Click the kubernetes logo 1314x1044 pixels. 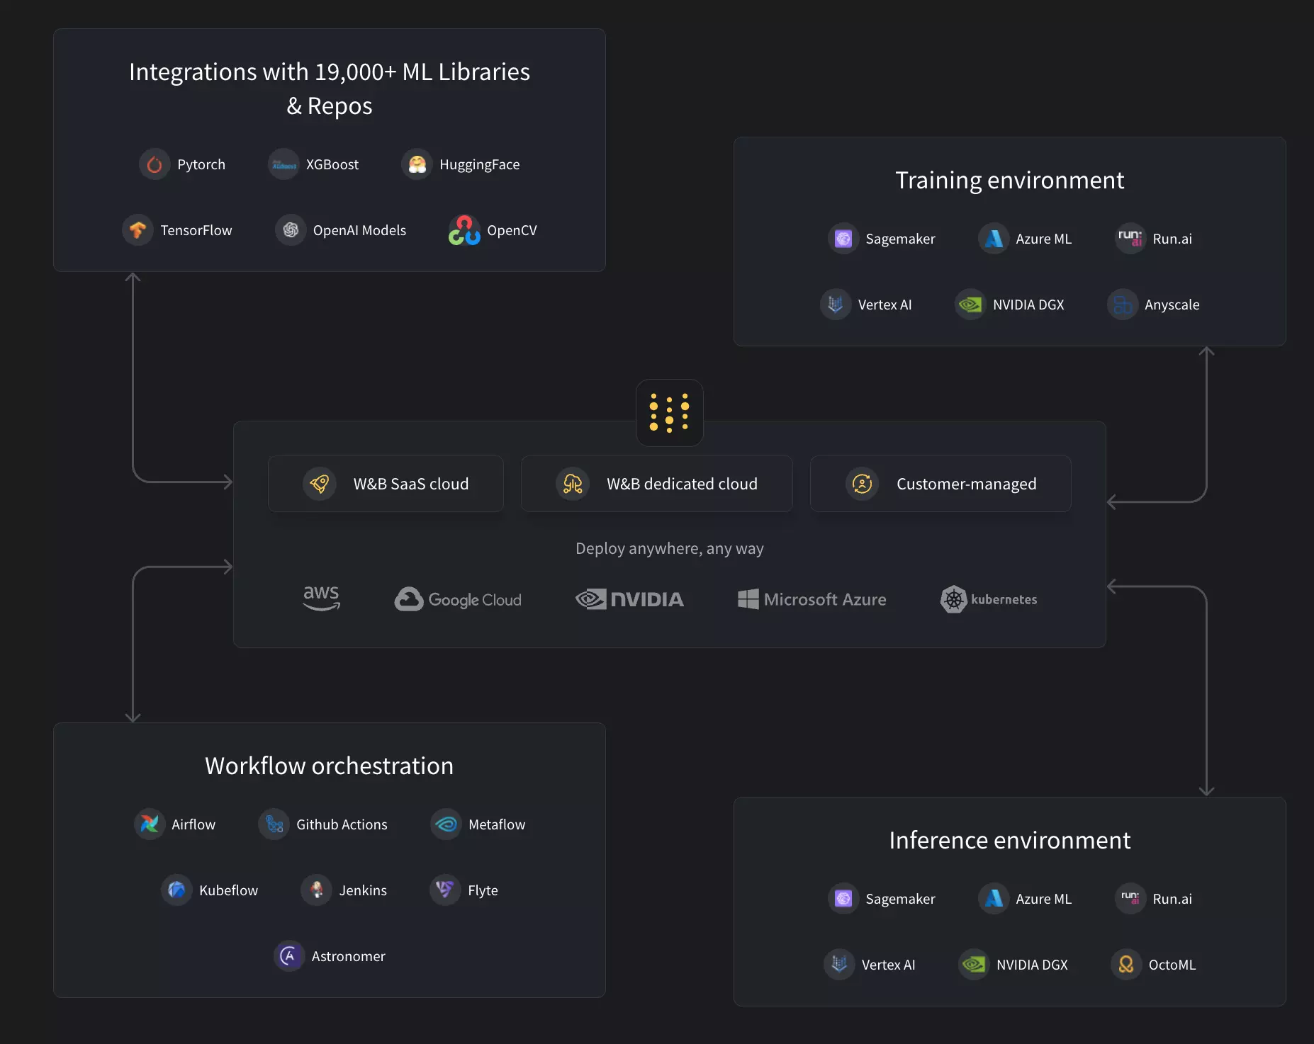(x=989, y=599)
